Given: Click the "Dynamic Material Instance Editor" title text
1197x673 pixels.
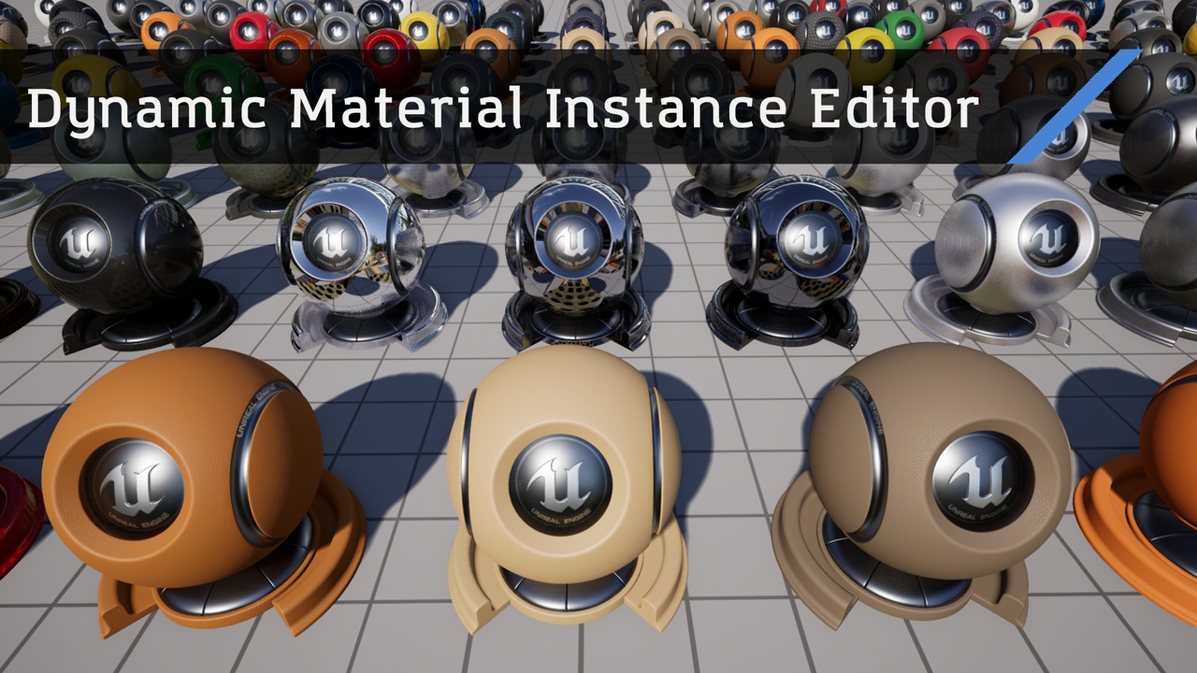Looking at the screenshot, I should pos(503,110).
